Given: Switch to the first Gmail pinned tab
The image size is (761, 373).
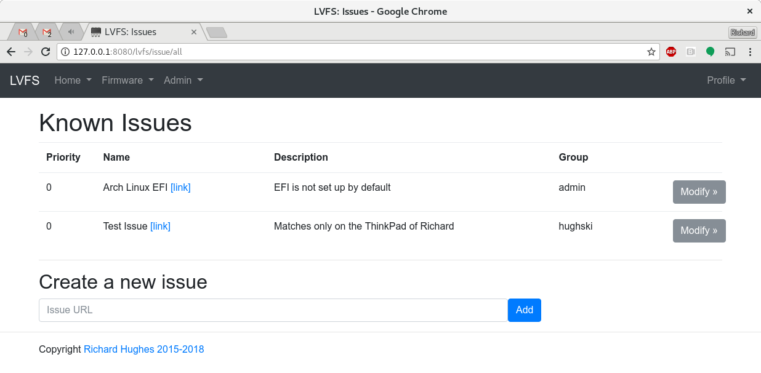Looking at the screenshot, I should (x=23, y=32).
